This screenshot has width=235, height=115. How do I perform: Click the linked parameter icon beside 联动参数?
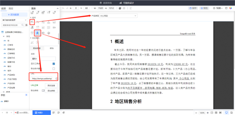tap(43, 90)
